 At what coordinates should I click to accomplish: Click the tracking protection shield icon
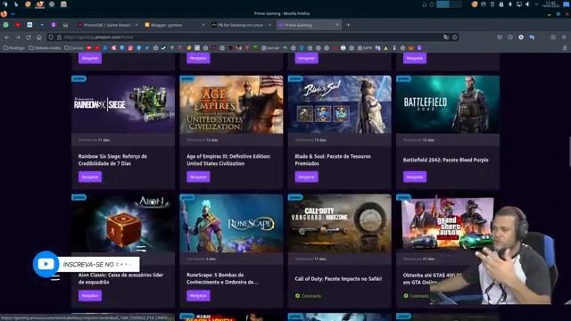point(51,37)
